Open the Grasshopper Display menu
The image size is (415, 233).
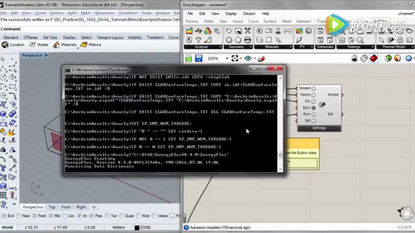(x=231, y=14)
